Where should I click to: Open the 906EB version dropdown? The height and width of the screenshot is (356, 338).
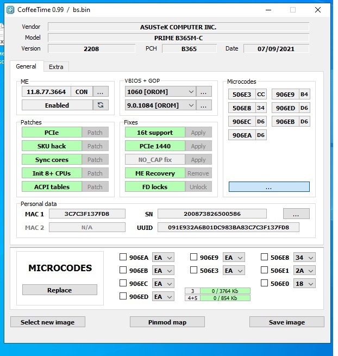click(163, 271)
